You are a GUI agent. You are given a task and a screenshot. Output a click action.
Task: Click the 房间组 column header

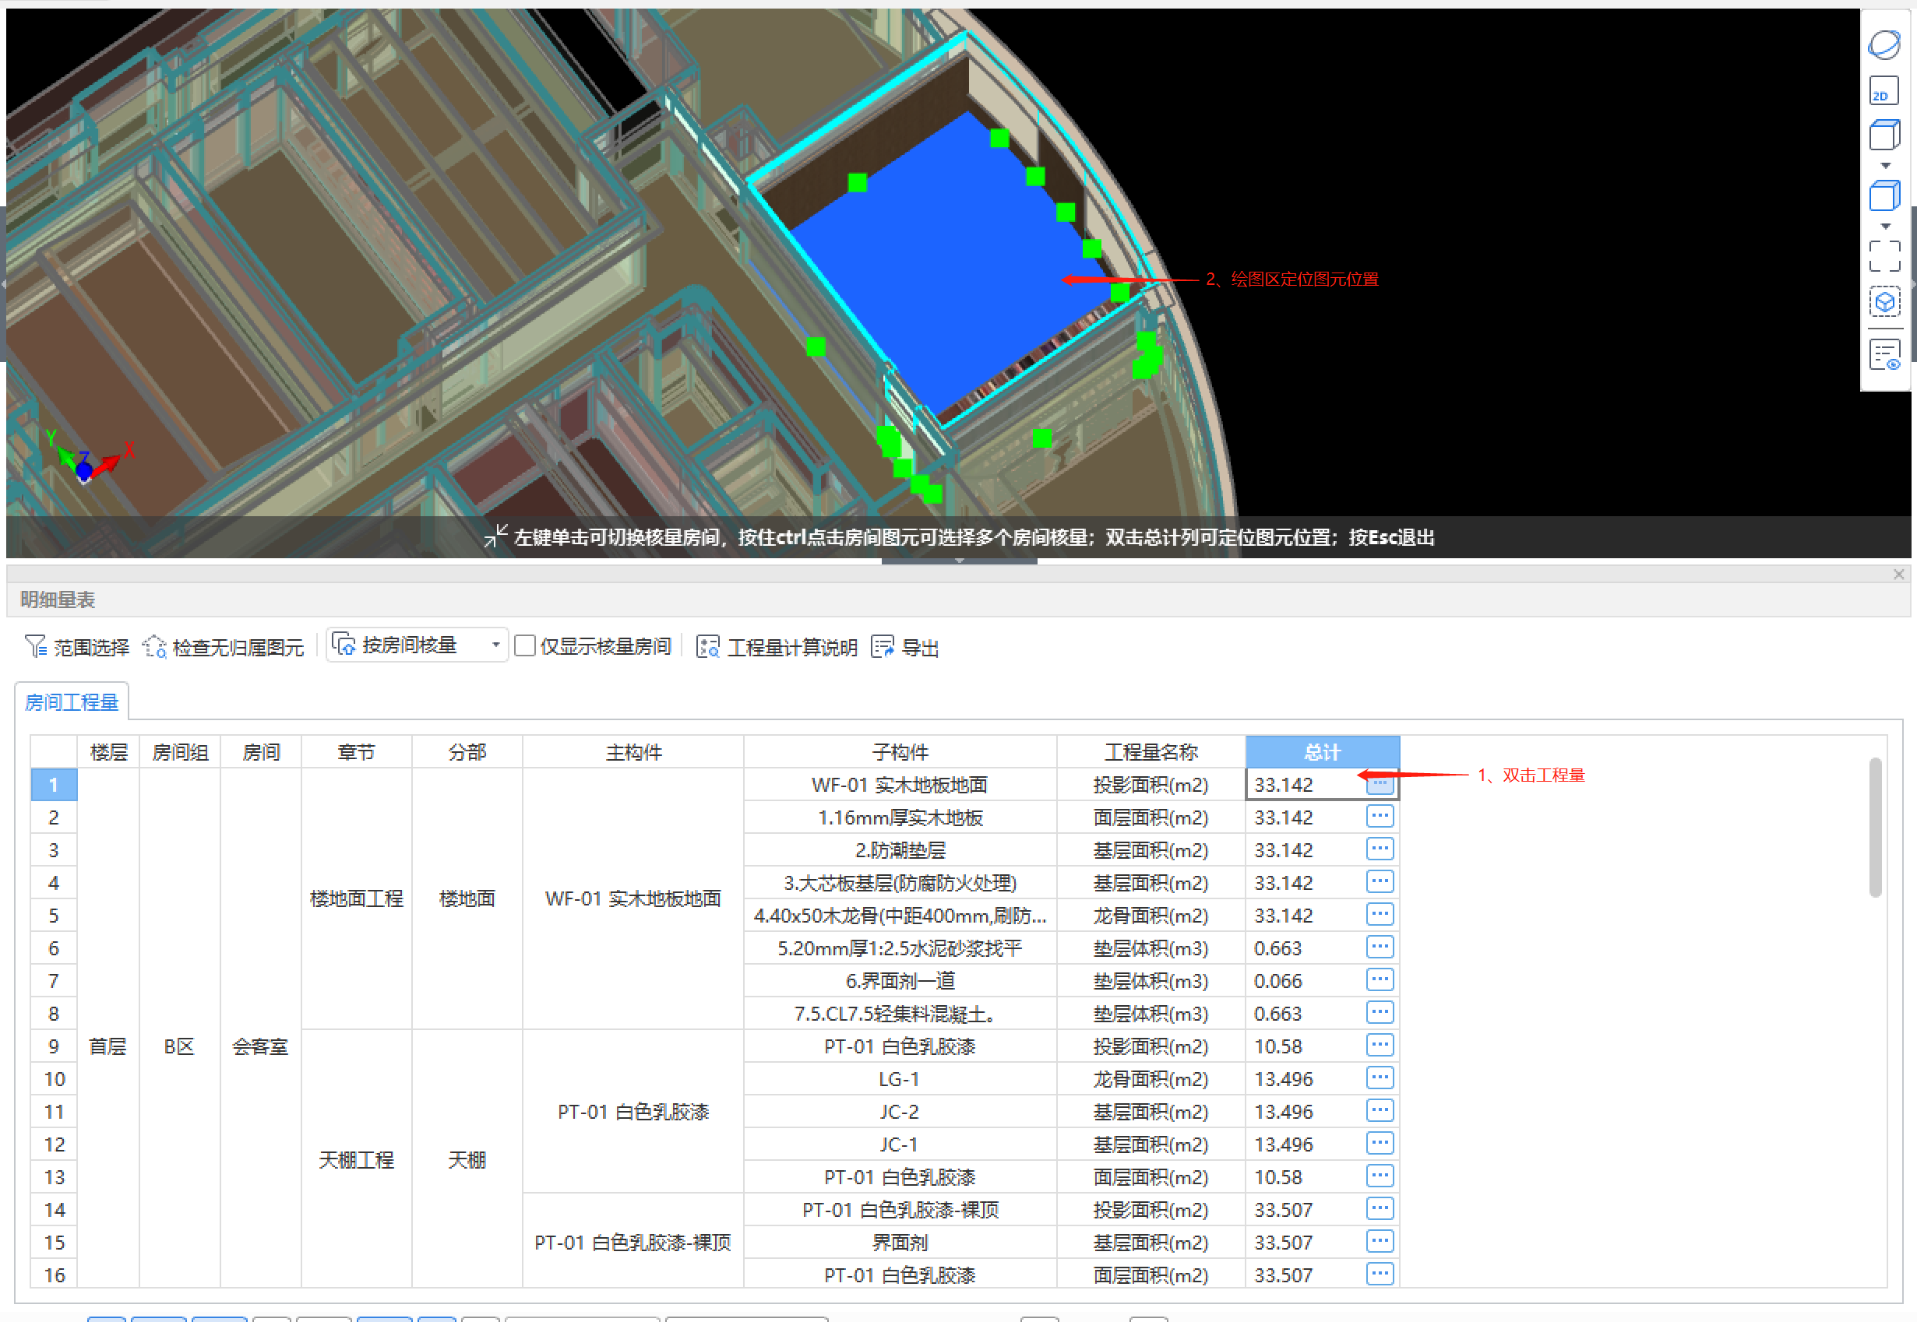coord(180,752)
